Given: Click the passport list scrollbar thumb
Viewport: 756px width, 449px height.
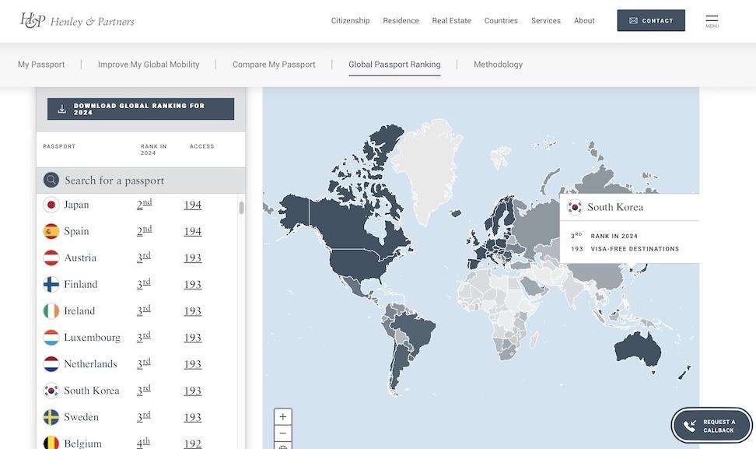Looking at the screenshot, I should pos(242,208).
